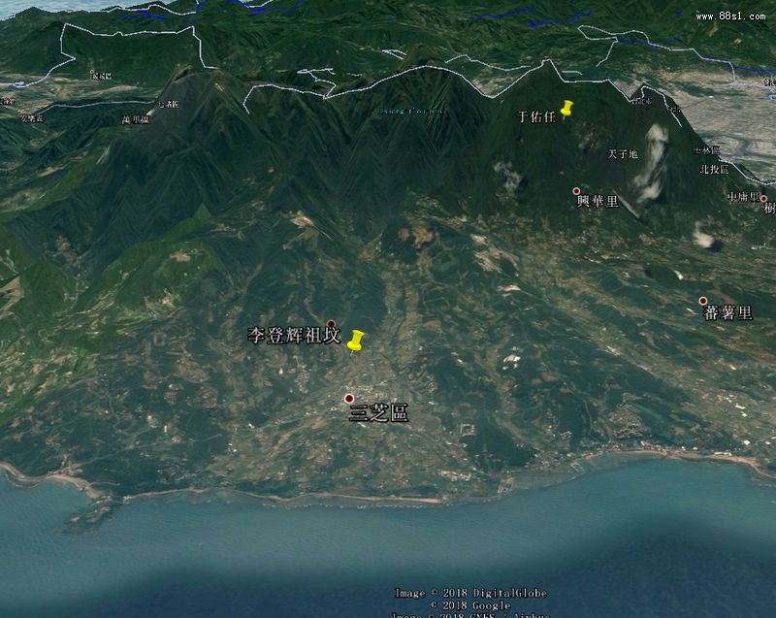Click the 三芝區 place label
This screenshot has width=776, height=618.
tap(378, 412)
